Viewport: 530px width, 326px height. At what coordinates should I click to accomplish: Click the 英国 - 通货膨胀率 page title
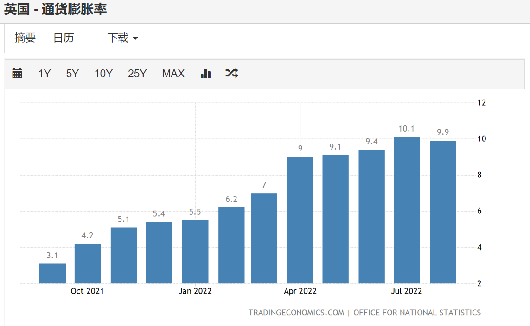click(55, 9)
